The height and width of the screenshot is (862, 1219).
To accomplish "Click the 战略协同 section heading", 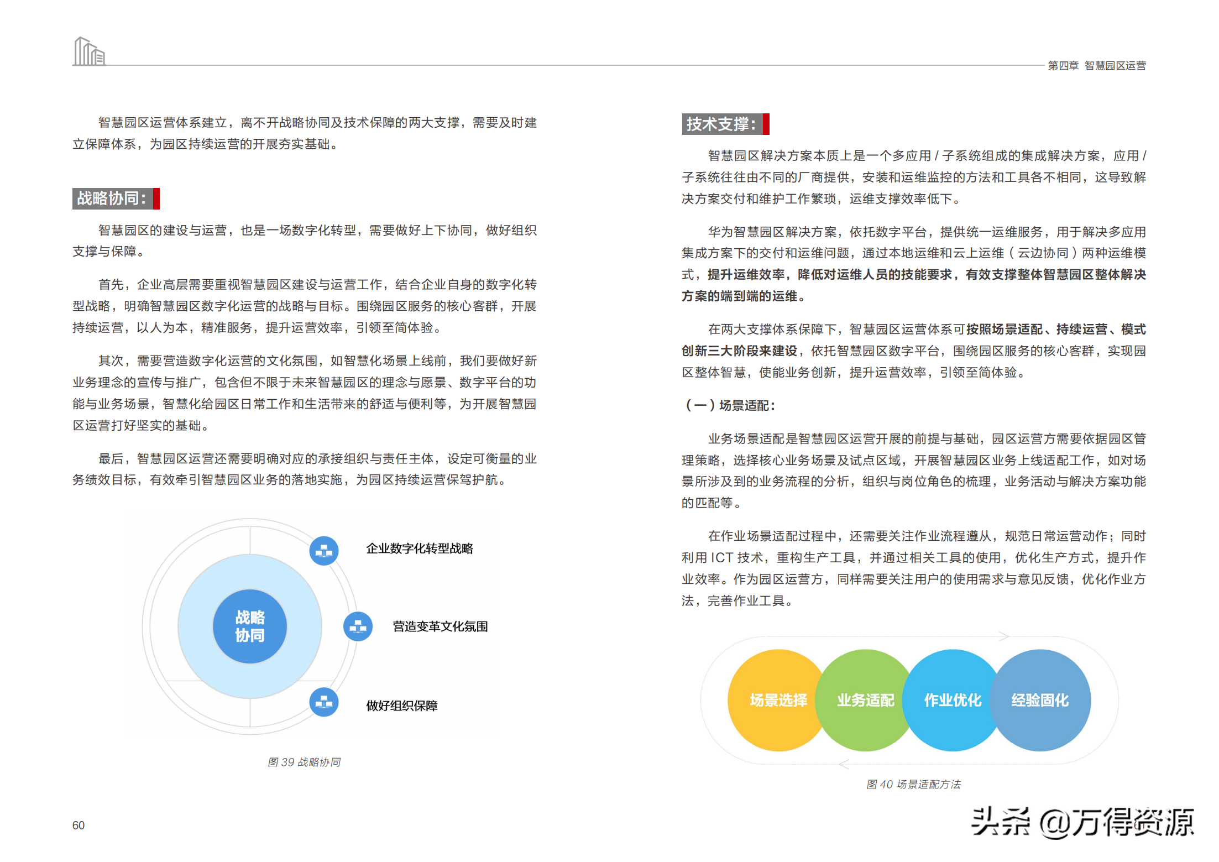I will [112, 198].
